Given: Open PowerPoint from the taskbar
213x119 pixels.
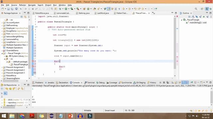Looking at the screenshot, I should pos(71,116).
